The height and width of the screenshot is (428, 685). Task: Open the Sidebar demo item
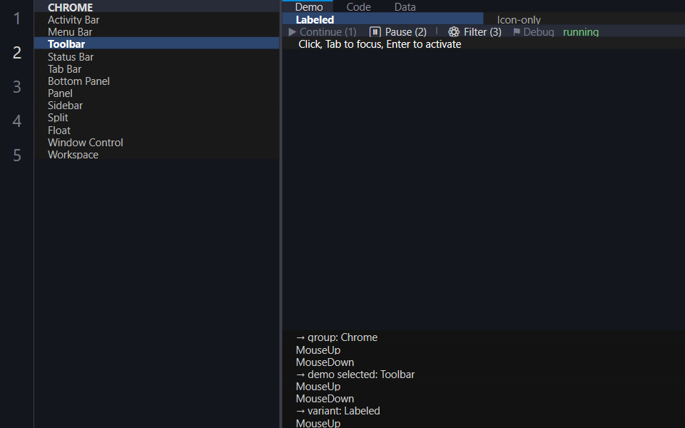pos(156,106)
